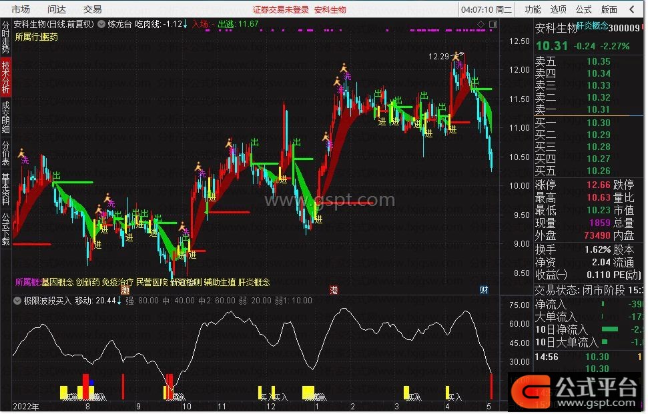Click the 肝炎概念 tag beside stock name
The image size is (648, 414).
593,25
